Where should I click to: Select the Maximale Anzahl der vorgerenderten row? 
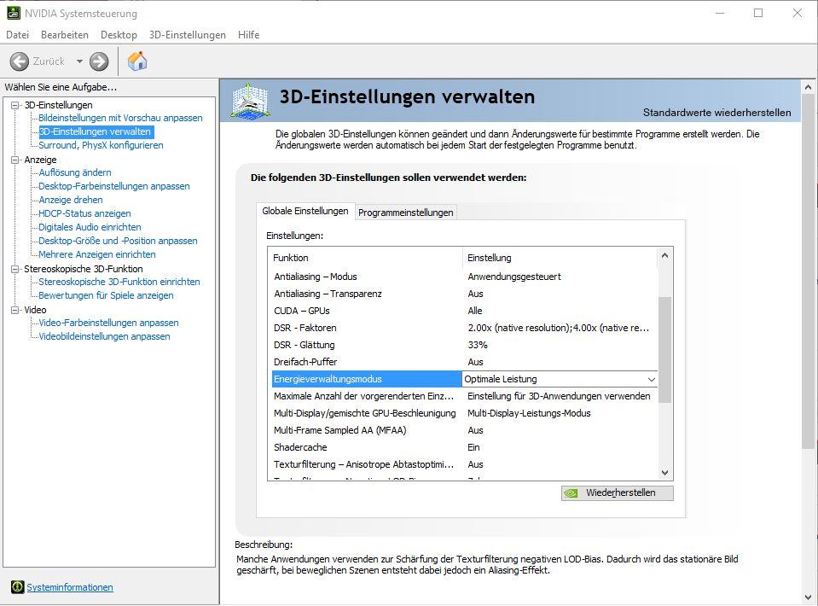[464, 396]
